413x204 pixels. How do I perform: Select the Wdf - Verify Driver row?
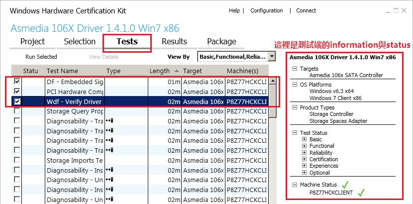(x=140, y=102)
